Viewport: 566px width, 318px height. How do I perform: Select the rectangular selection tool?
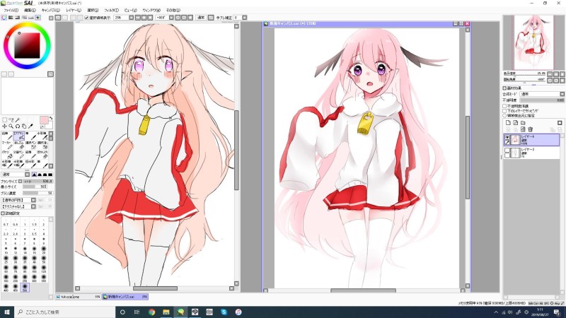5,120
